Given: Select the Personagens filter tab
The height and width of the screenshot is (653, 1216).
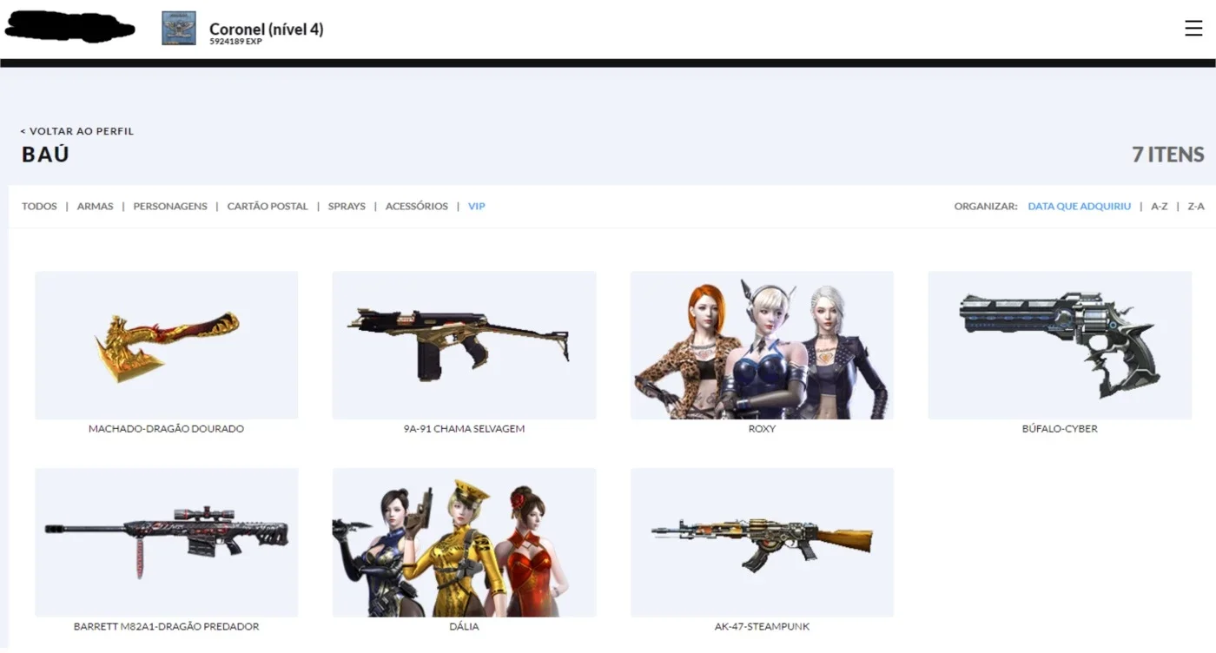Looking at the screenshot, I should (170, 207).
